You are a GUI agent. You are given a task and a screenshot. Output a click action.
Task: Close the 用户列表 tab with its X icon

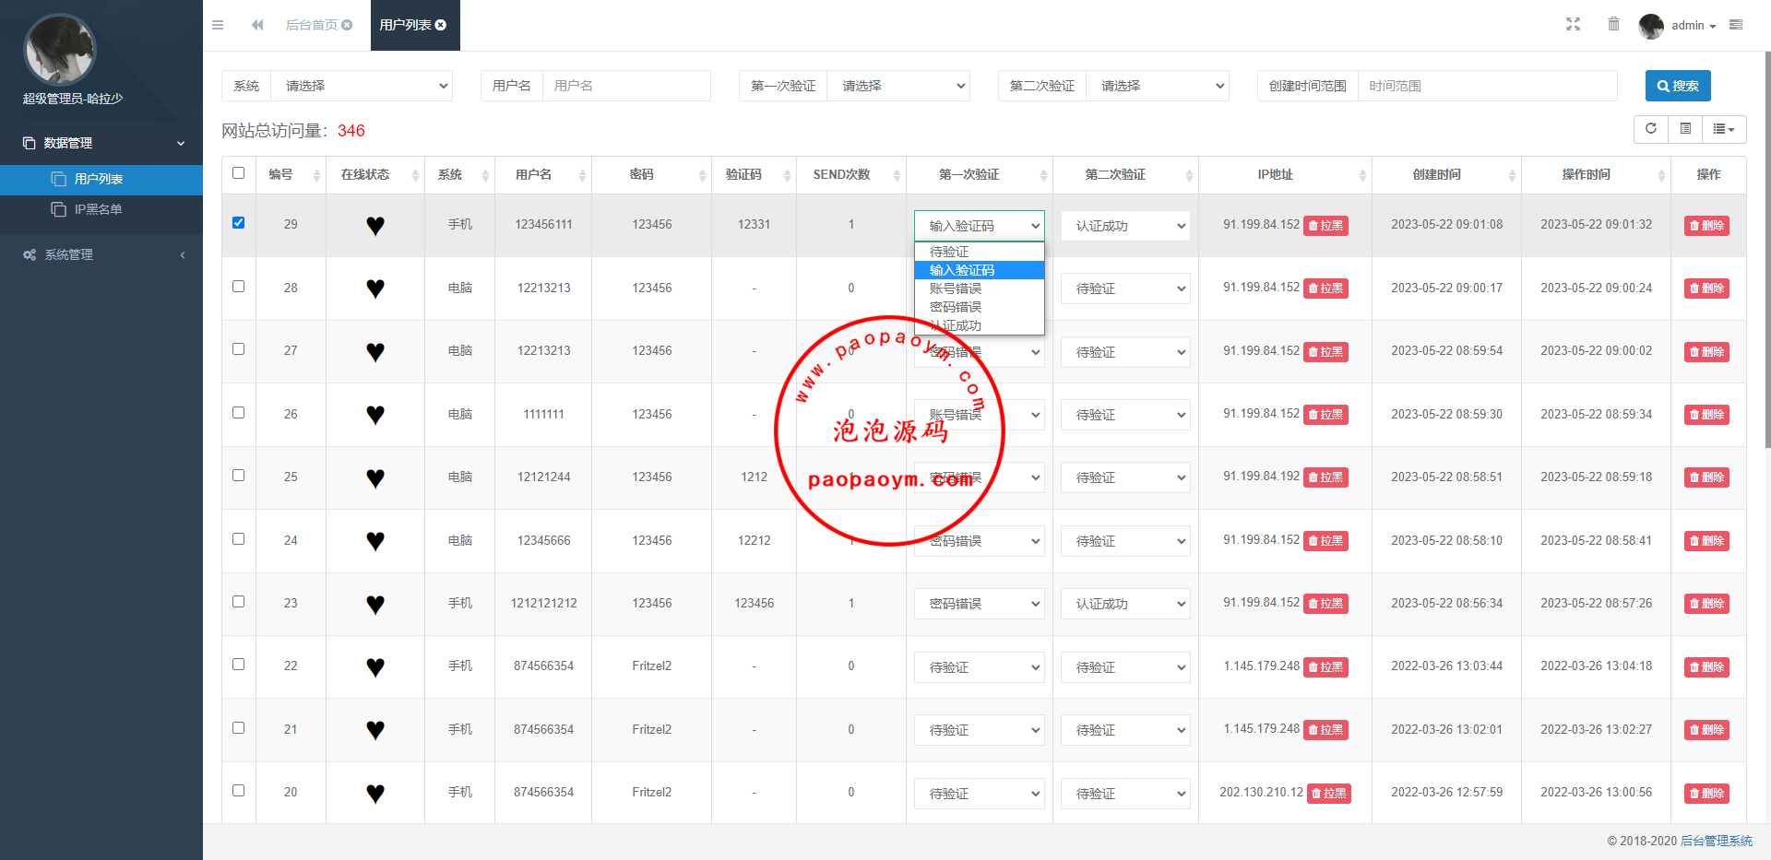tap(441, 25)
